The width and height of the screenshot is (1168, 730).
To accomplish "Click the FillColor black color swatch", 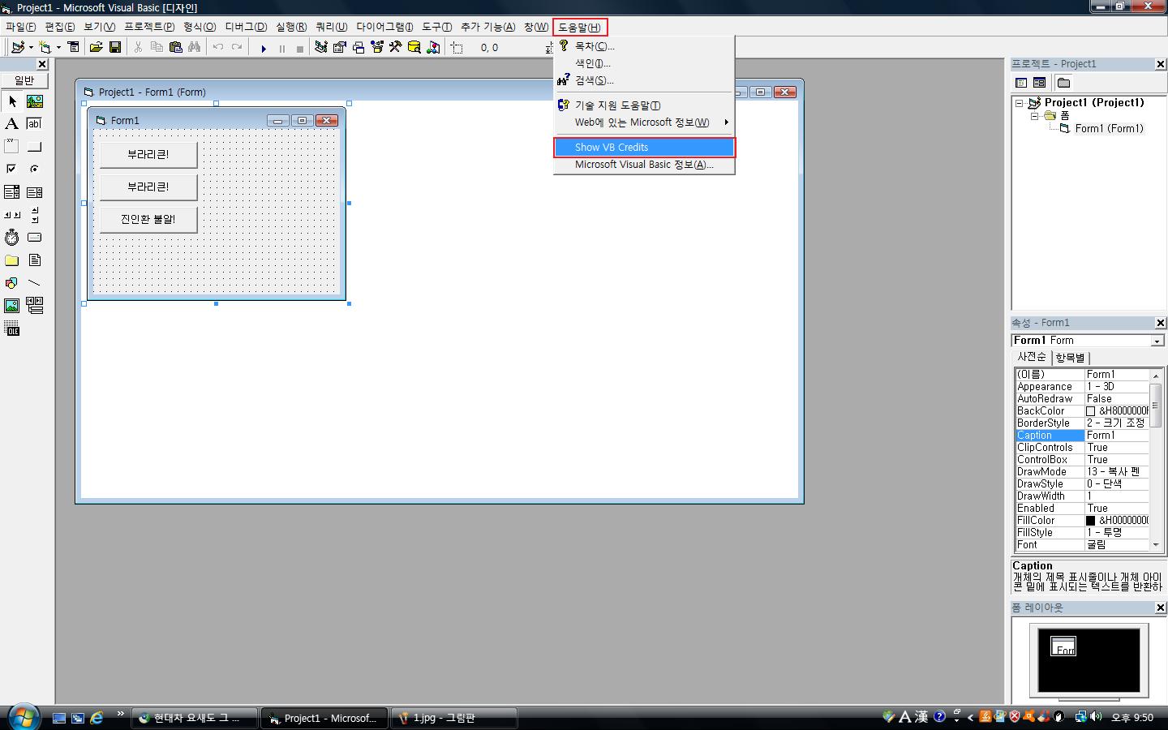I will point(1090,521).
